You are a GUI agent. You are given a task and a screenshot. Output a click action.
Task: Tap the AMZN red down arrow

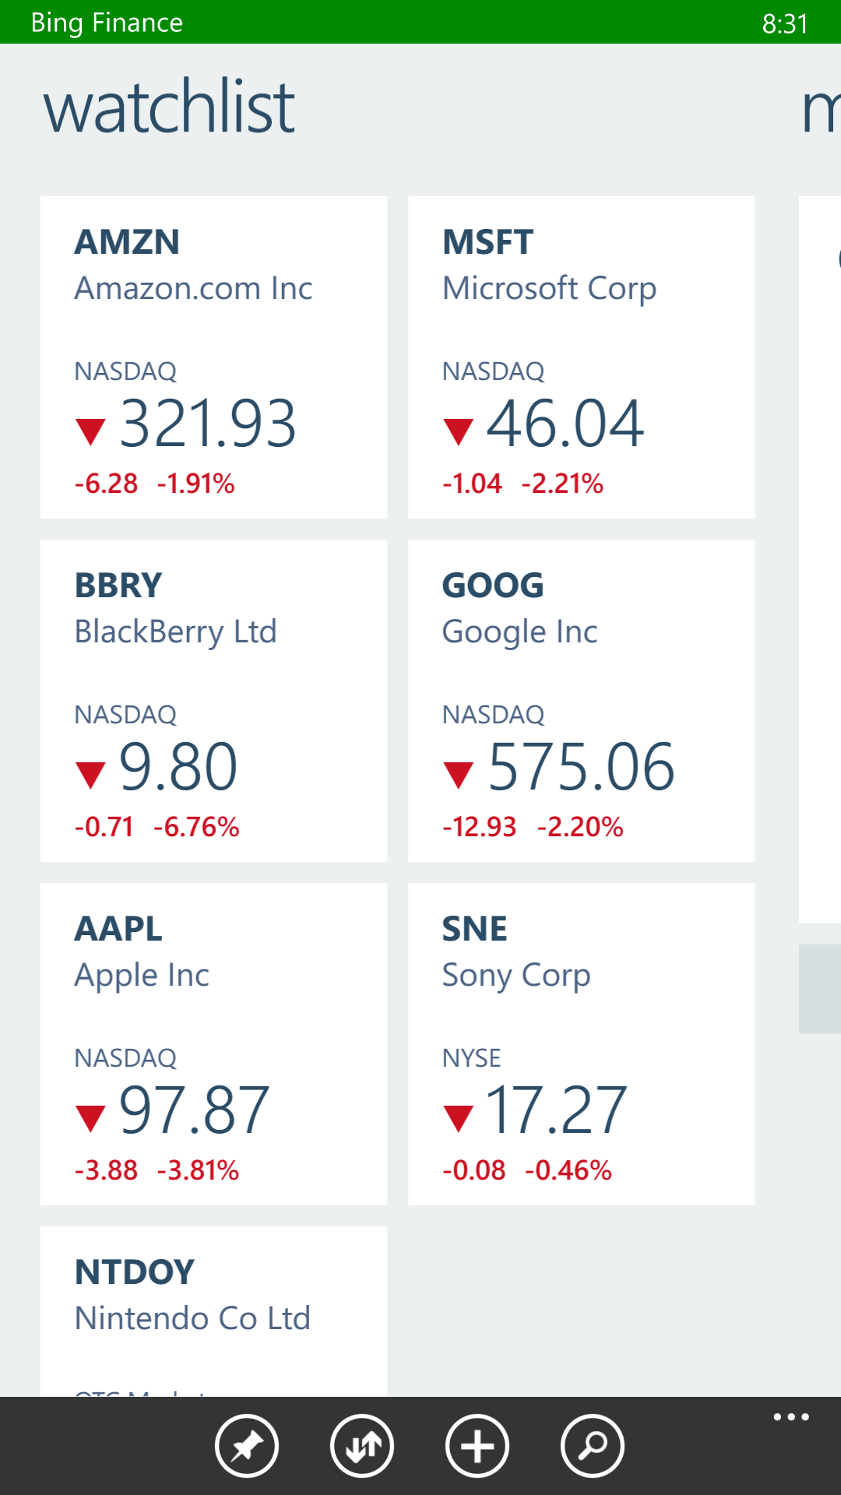point(90,431)
